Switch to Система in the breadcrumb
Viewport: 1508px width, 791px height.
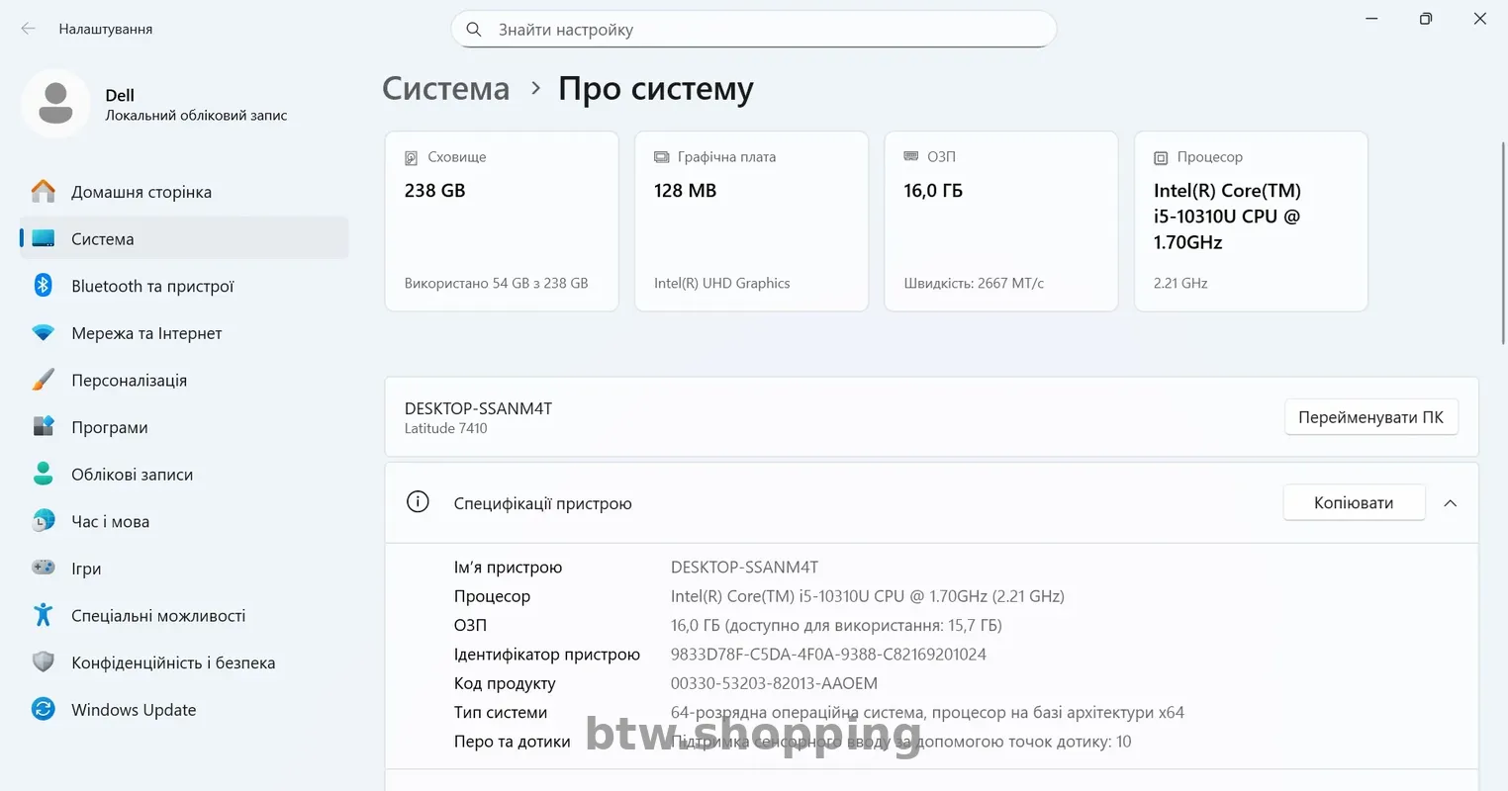click(445, 88)
